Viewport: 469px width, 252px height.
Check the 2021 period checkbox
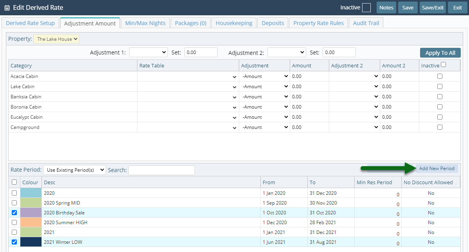(14, 232)
